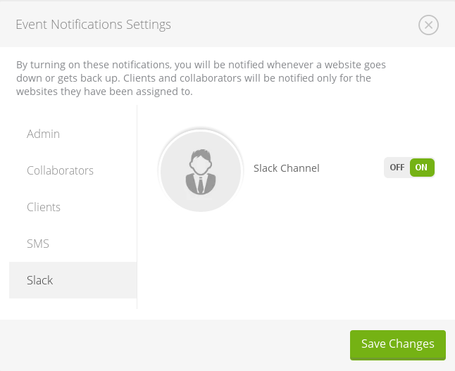Click the first line of the description text
This screenshot has height=371, width=455.
click(x=201, y=64)
